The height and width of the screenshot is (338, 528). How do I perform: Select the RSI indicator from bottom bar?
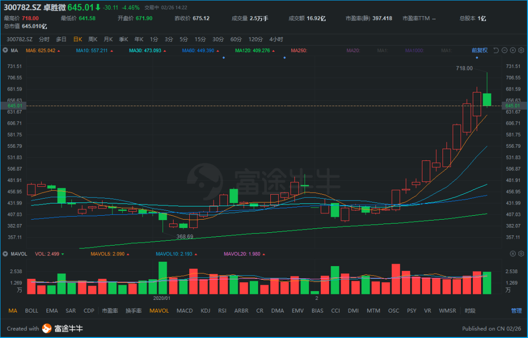click(222, 311)
